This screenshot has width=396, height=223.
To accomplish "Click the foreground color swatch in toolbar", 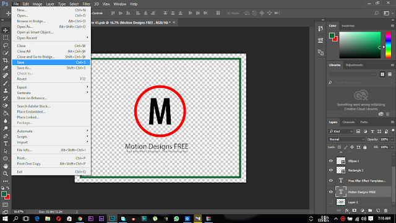I will point(4,194).
